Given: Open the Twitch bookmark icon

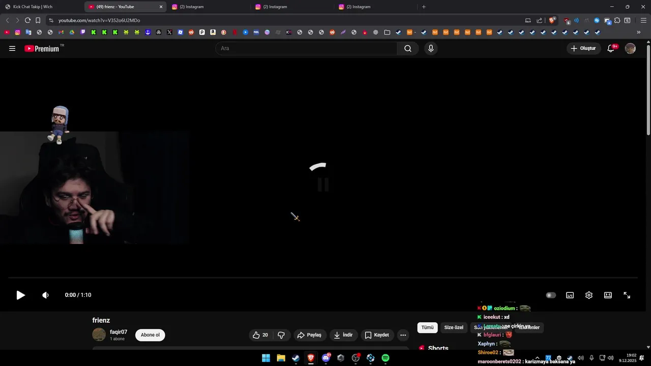Looking at the screenshot, I should [82, 32].
